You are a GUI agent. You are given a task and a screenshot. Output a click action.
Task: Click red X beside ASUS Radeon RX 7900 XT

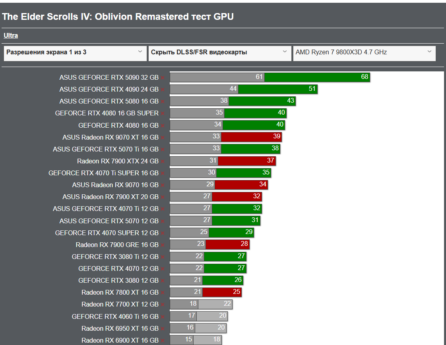(x=163, y=197)
